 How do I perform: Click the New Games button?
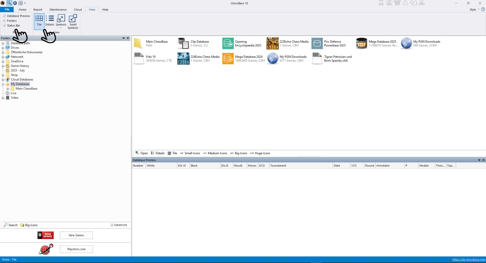[x=76, y=235]
